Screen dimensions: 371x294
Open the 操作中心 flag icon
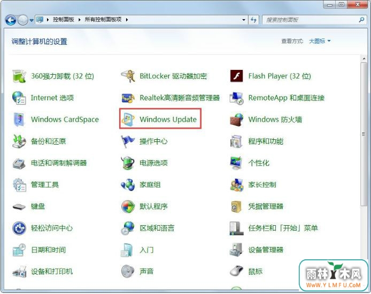click(x=128, y=141)
